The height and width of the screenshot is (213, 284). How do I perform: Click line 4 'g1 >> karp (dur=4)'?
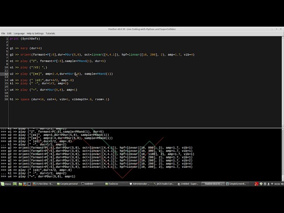coord(26,48)
